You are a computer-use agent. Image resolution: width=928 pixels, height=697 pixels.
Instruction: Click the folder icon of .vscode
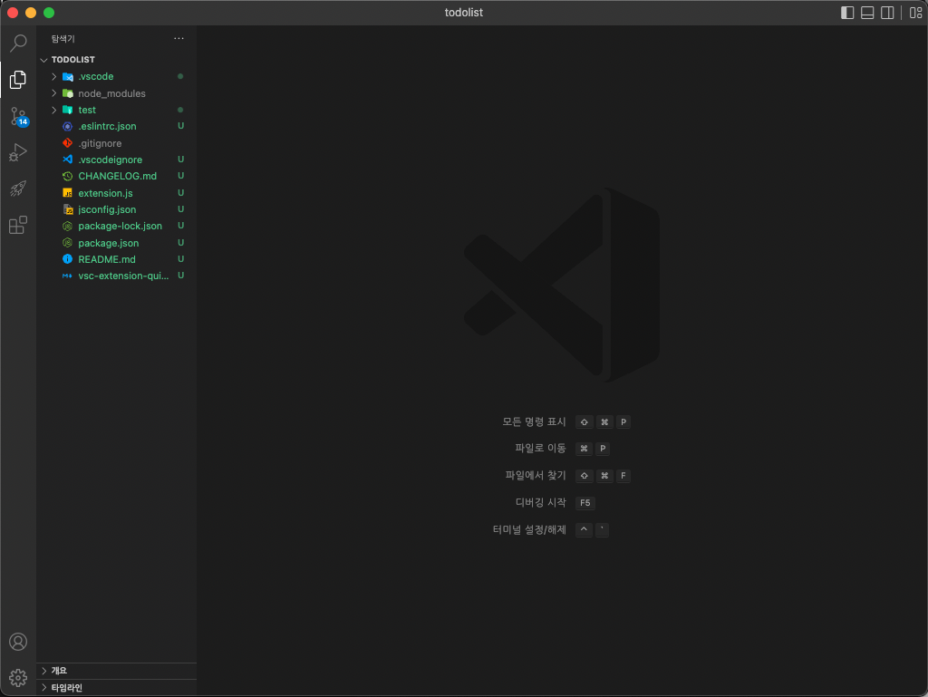[x=68, y=76]
